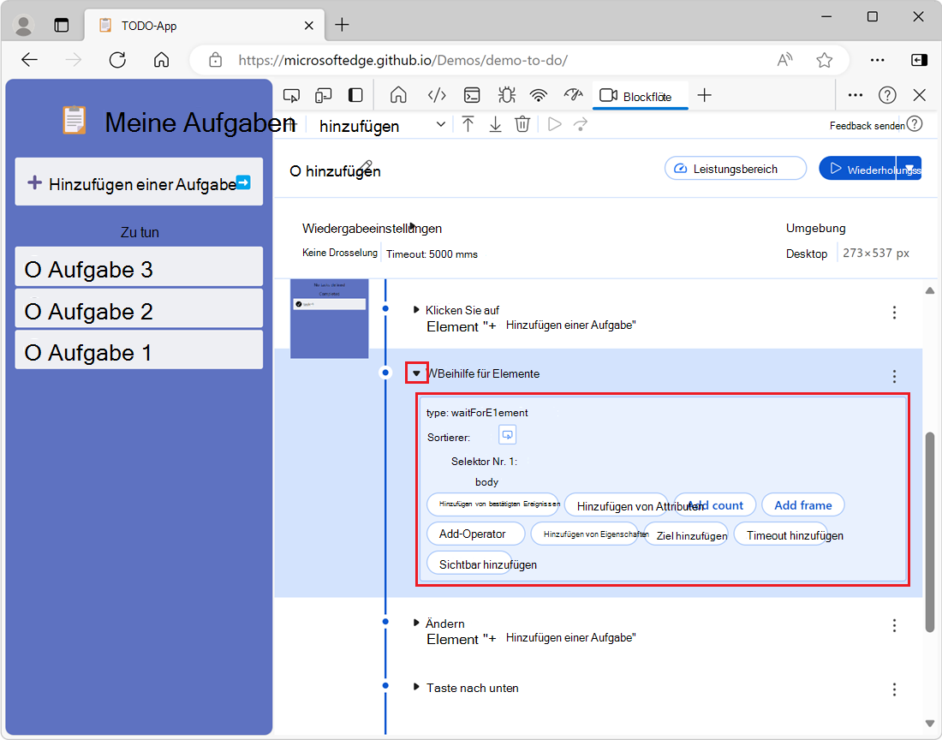The image size is (942, 740).
Task: Toggle device emulation mode
Action: [324, 95]
